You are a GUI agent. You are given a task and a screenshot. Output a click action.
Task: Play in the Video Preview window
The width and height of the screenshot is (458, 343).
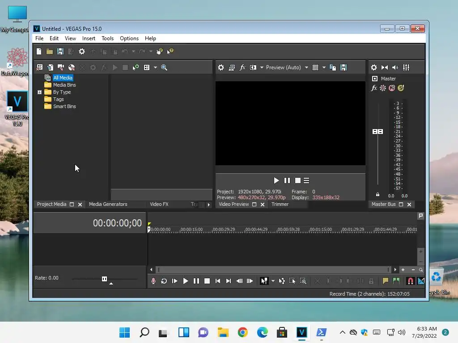pyautogui.click(x=276, y=181)
